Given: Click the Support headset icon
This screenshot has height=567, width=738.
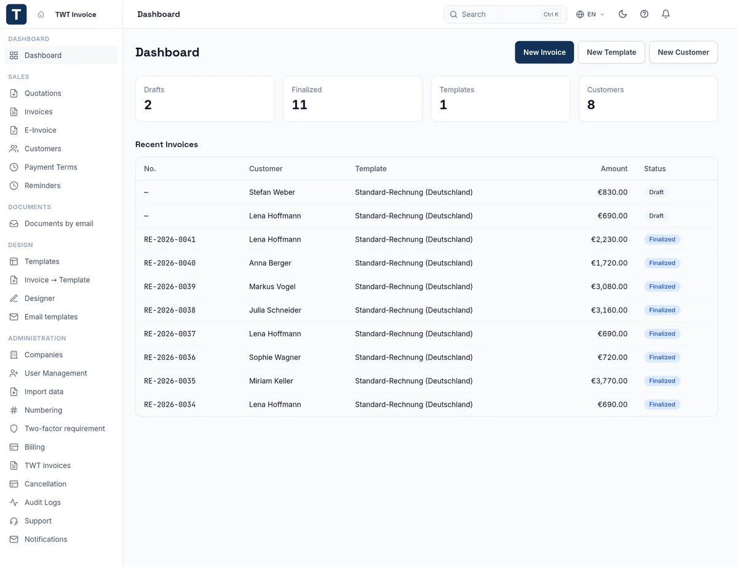Looking at the screenshot, I should [14, 521].
